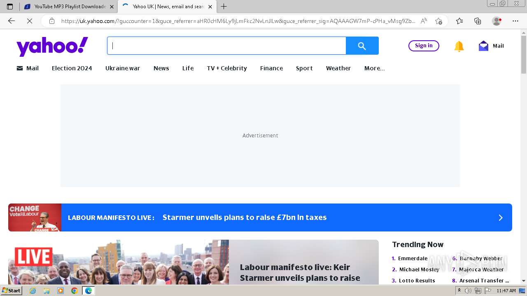
Task: Click the taskbar clock 11:47 AM
Action: click(506, 291)
